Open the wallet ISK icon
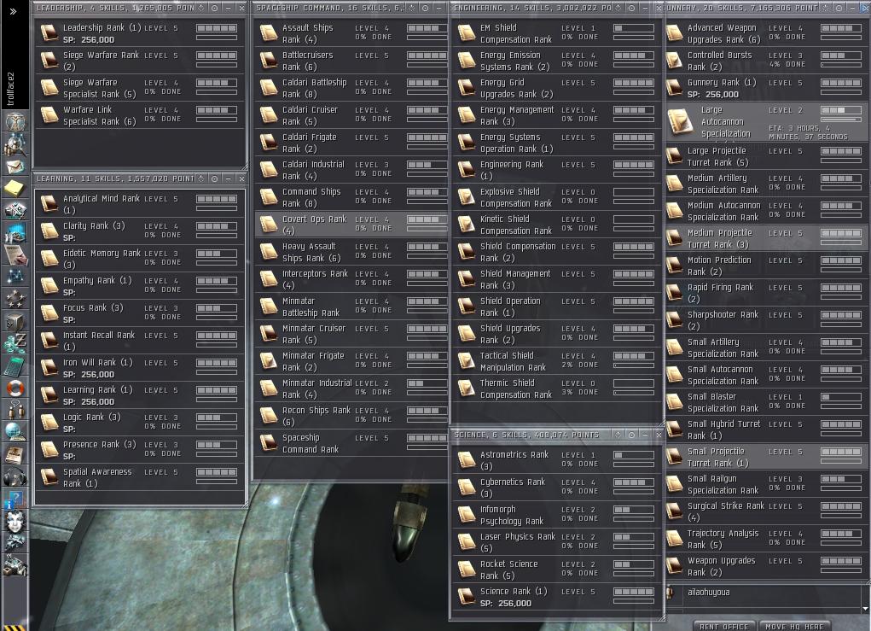871x631 pixels. click(x=15, y=343)
